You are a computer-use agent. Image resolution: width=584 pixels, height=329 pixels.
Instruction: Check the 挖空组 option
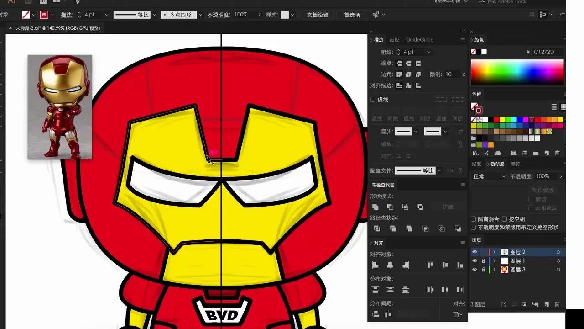(504, 219)
